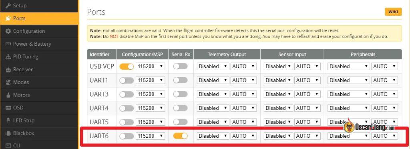Enable Serial Rx on UART1 row
The image size is (410, 149).
point(181,80)
